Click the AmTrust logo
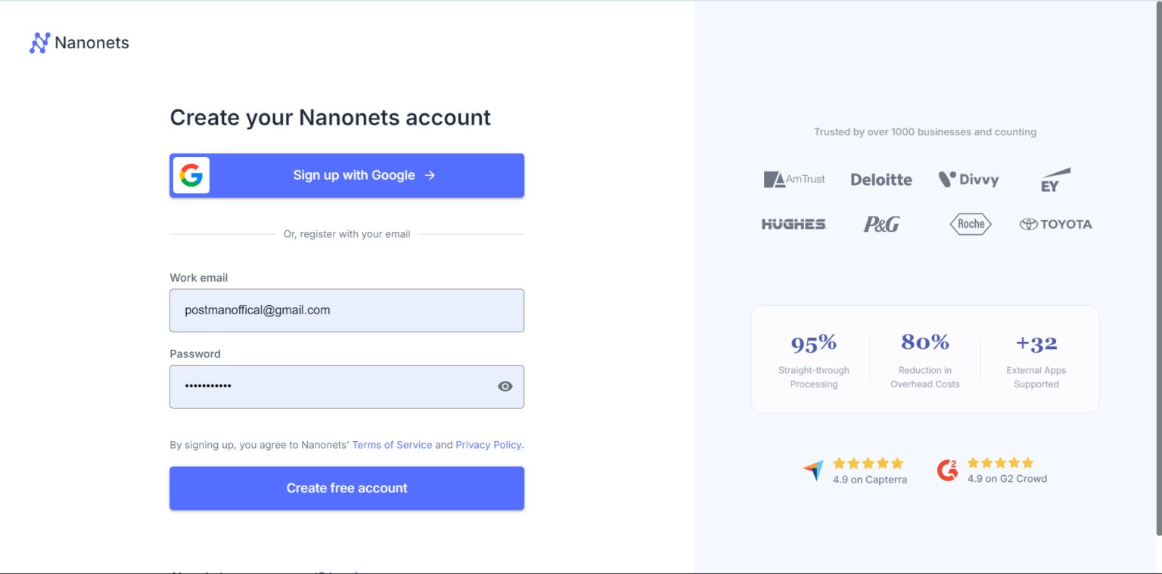Image resolution: width=1162 pixels, height=574 pixels. point(794,180)
